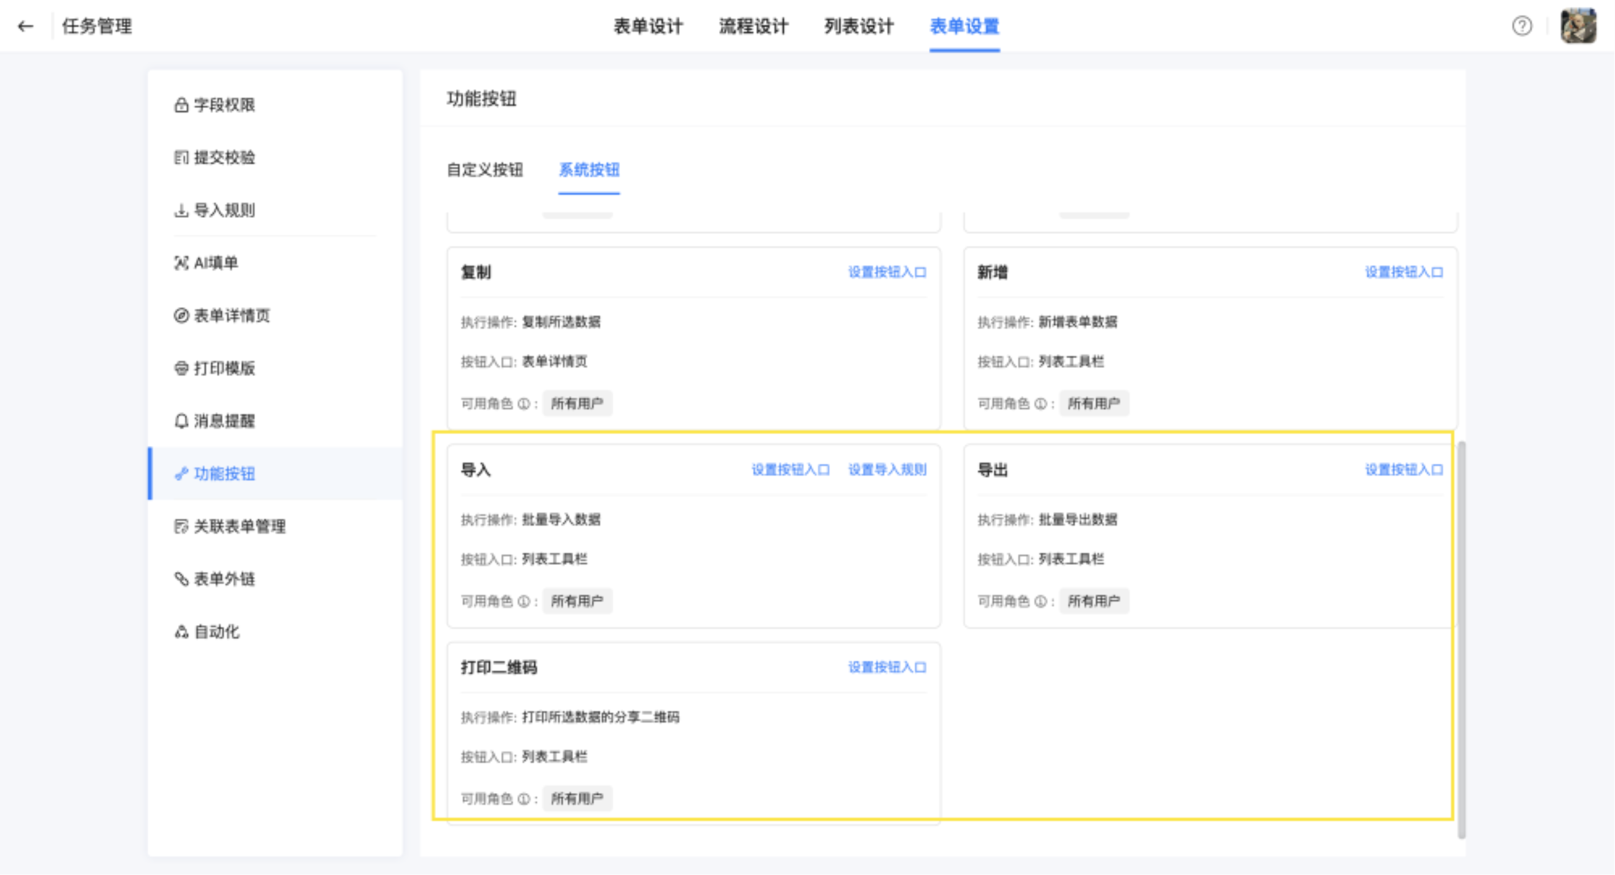The image size is (1615, 875).
Task: Open the help question mark icon
Action: click(1521, 27)
